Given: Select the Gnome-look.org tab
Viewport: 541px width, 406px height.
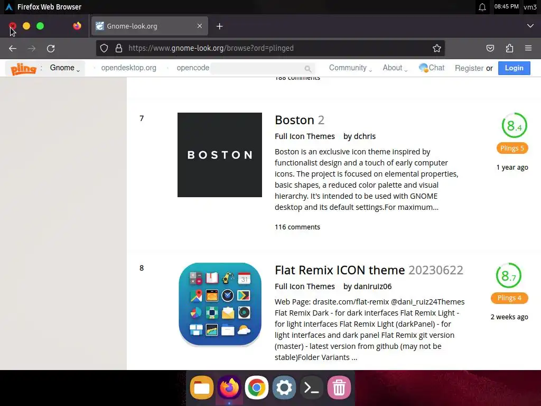Looking at the screenshot, I should point(150,26).
